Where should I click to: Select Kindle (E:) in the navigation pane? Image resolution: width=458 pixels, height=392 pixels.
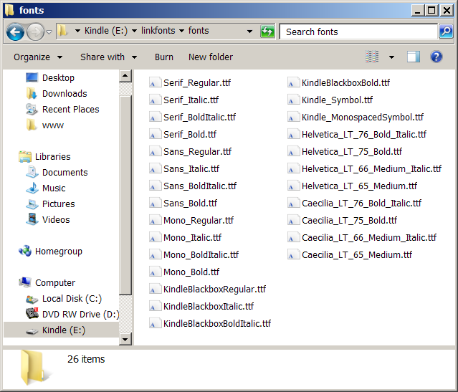tap(62, 330)
